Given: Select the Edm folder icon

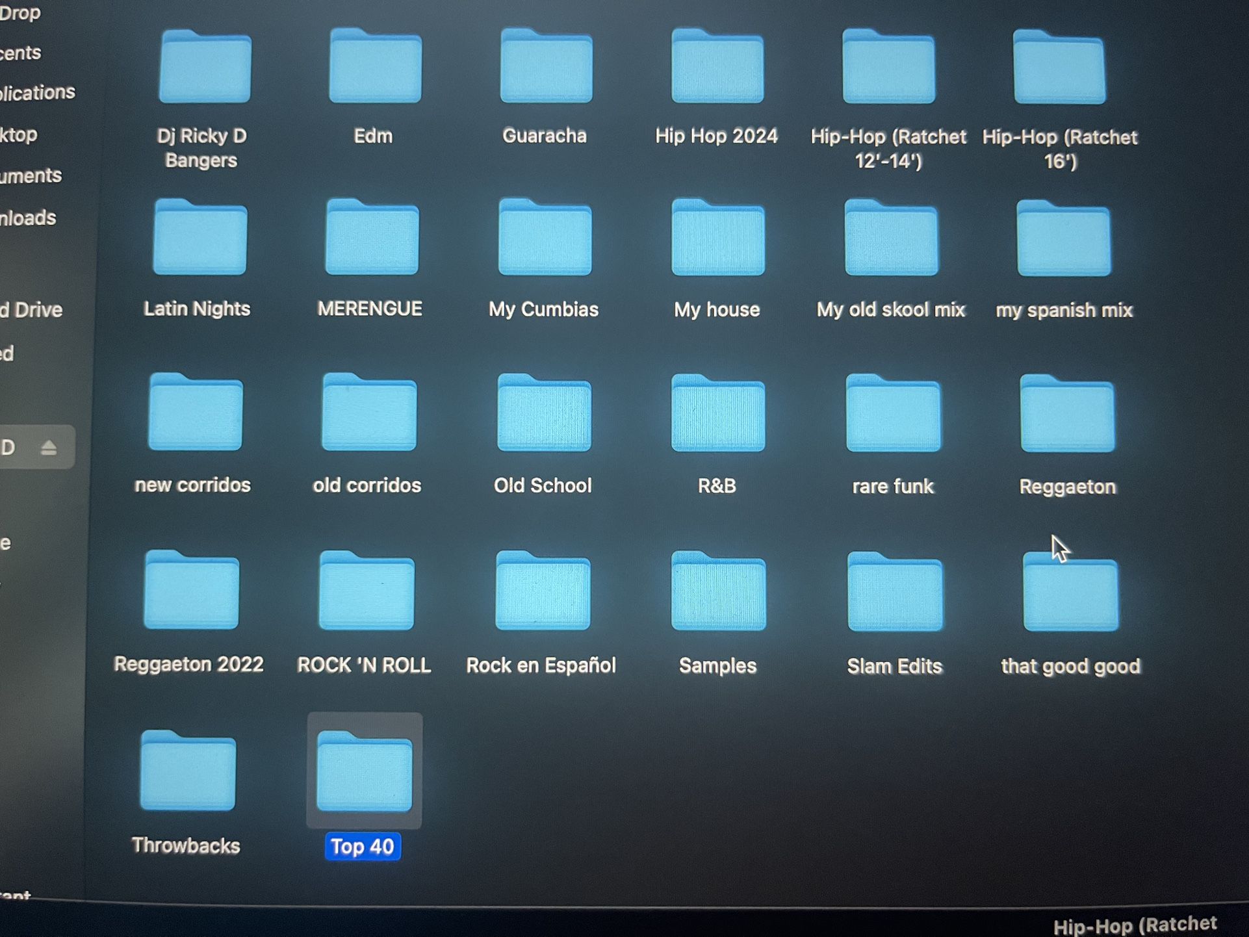Looking at the screenshot, I should 375,68.
